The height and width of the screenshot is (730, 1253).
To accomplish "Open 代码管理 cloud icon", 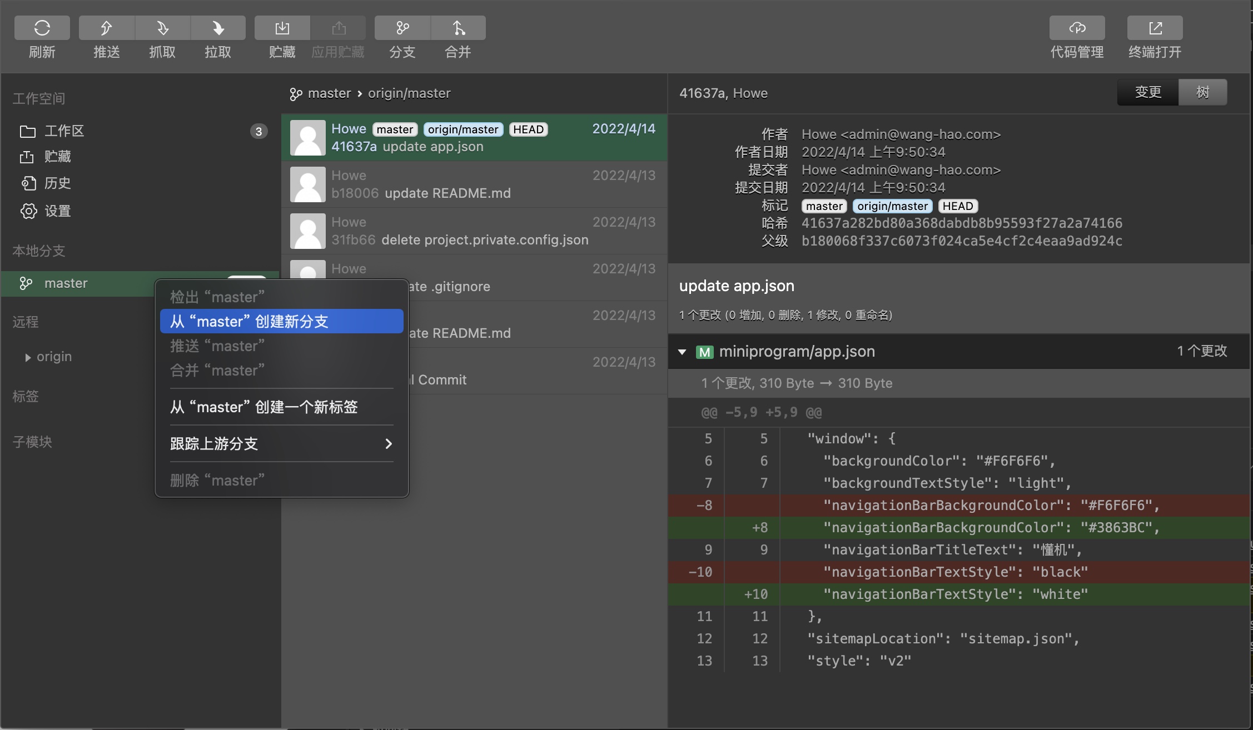I will tap(1077, 28).
